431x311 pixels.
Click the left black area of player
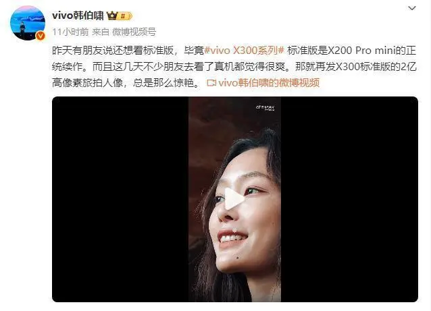pos(120,199)
